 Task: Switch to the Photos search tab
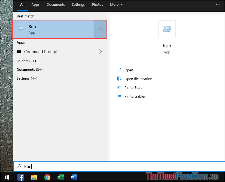(97, 4)
